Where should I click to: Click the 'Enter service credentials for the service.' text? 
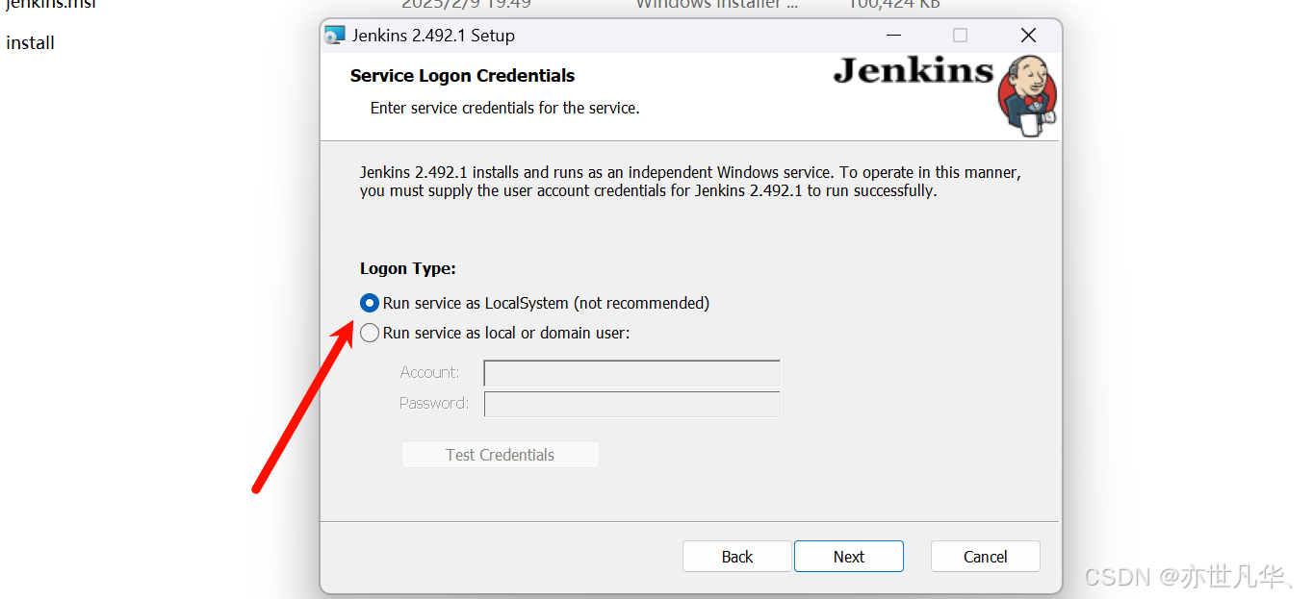click(x=505, y=108)
